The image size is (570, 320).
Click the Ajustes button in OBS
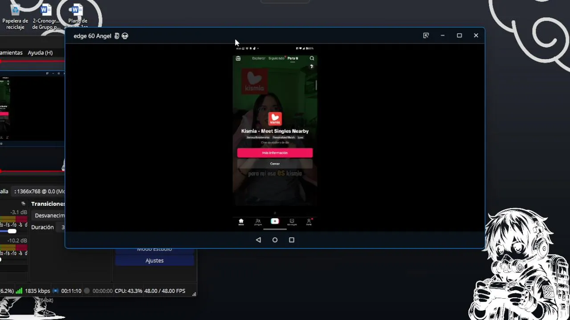click(x=155, y=260)
